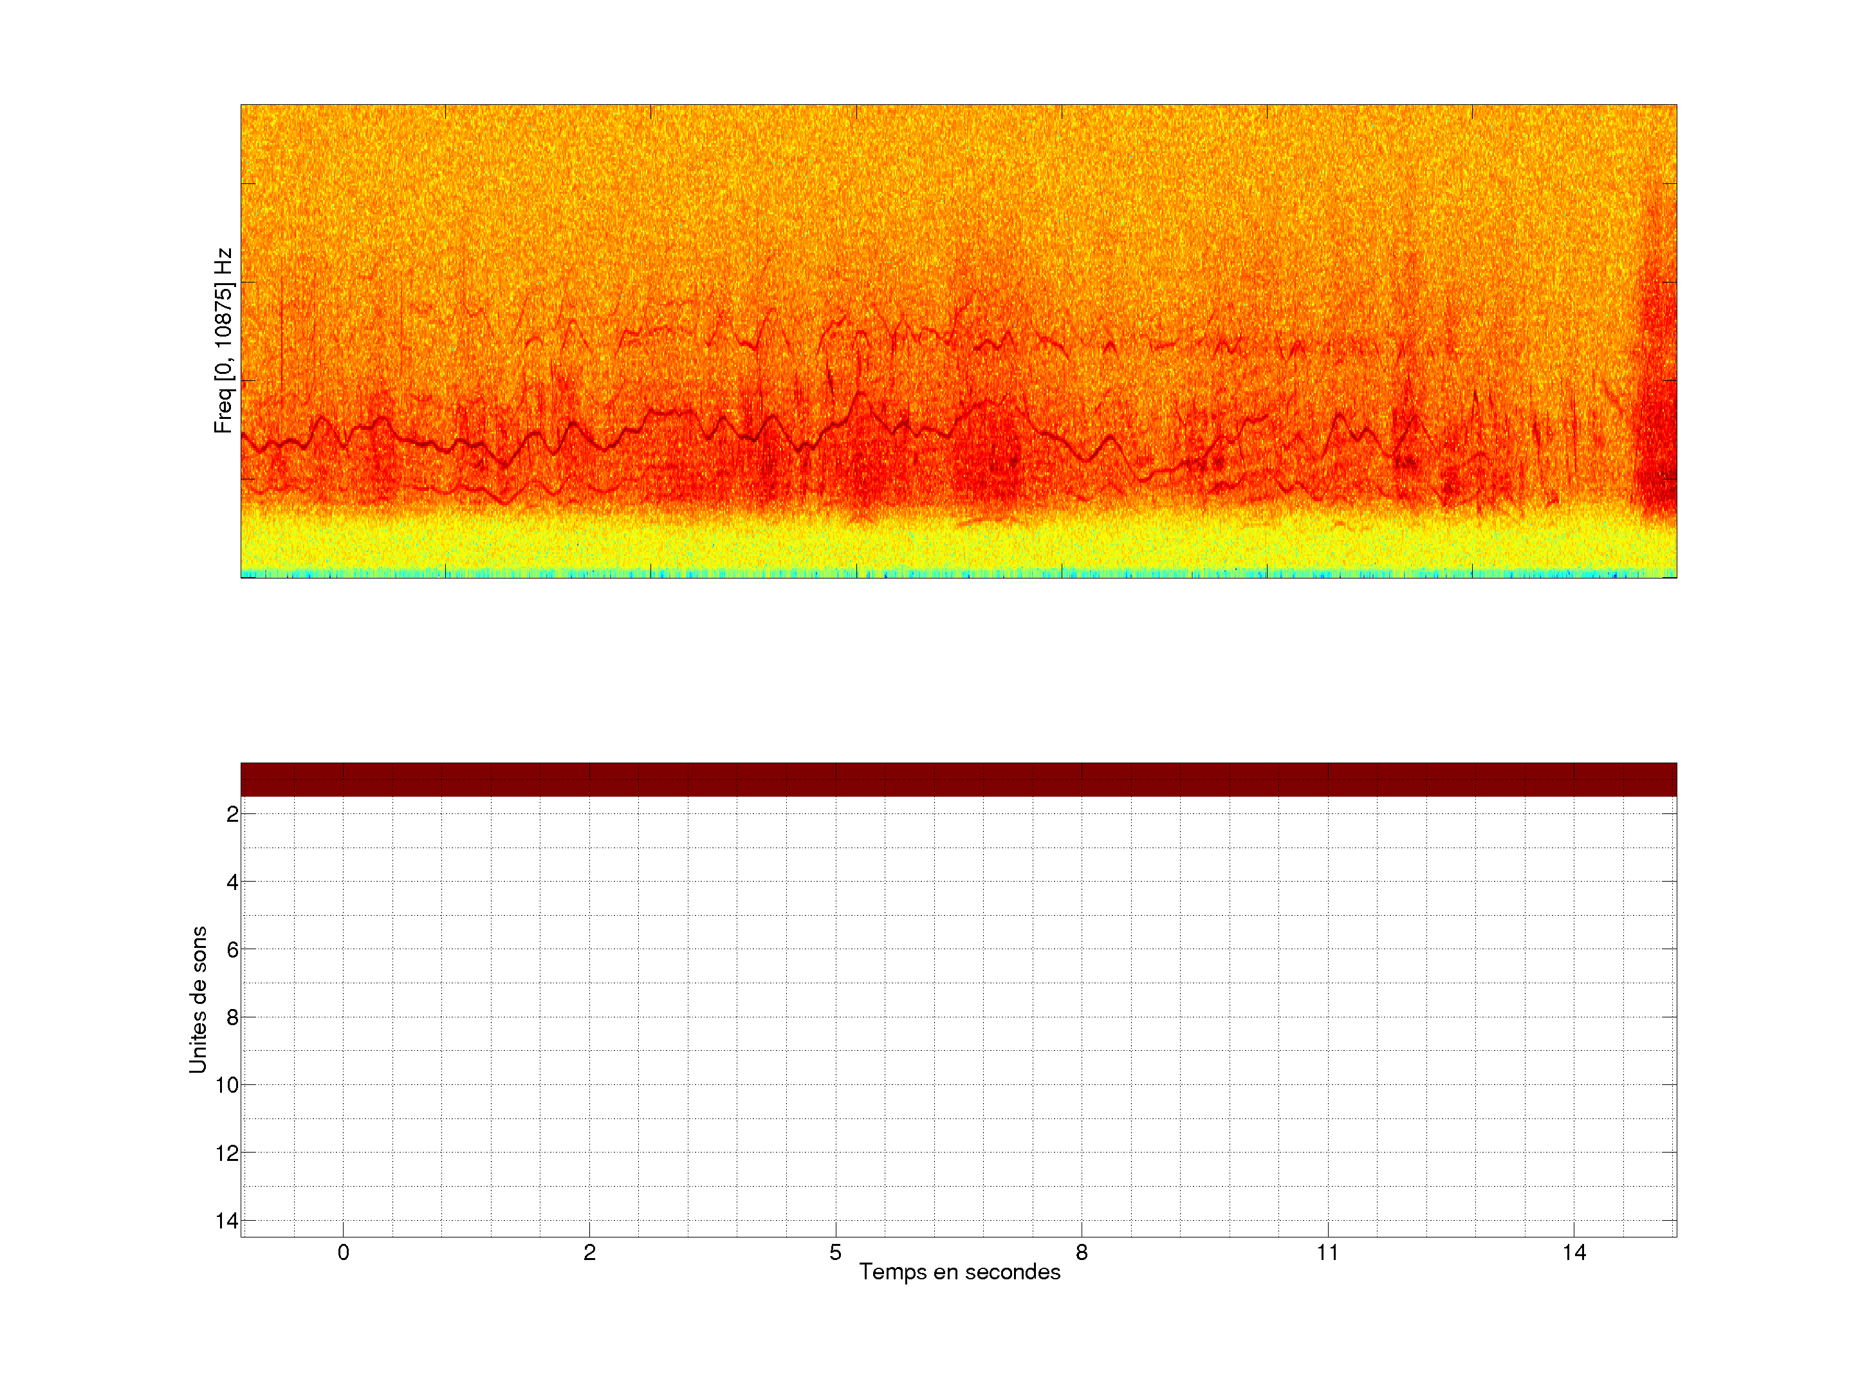This screenshot has height=1390, width=1853.
Task: Click x-axis tick label '14' on bottom plot
Action: pos(1574,1252)
